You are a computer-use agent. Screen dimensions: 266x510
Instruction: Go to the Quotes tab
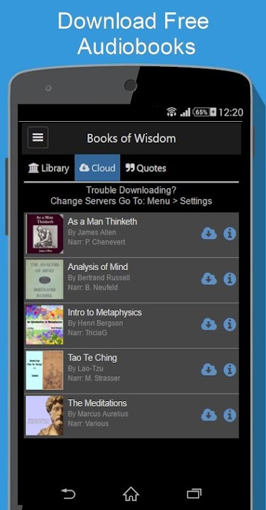coord(146,168)
